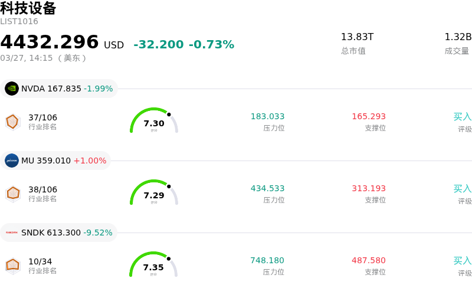Click the SanDisk SNDK logo icon

click(x=12, y=233)
